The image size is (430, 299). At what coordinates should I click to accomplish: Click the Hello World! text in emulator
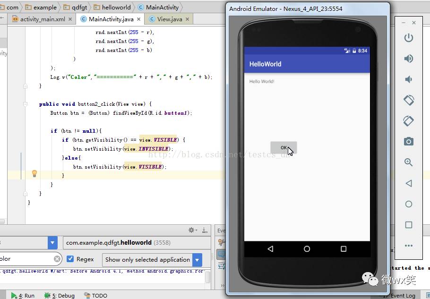tap(262, 81)
